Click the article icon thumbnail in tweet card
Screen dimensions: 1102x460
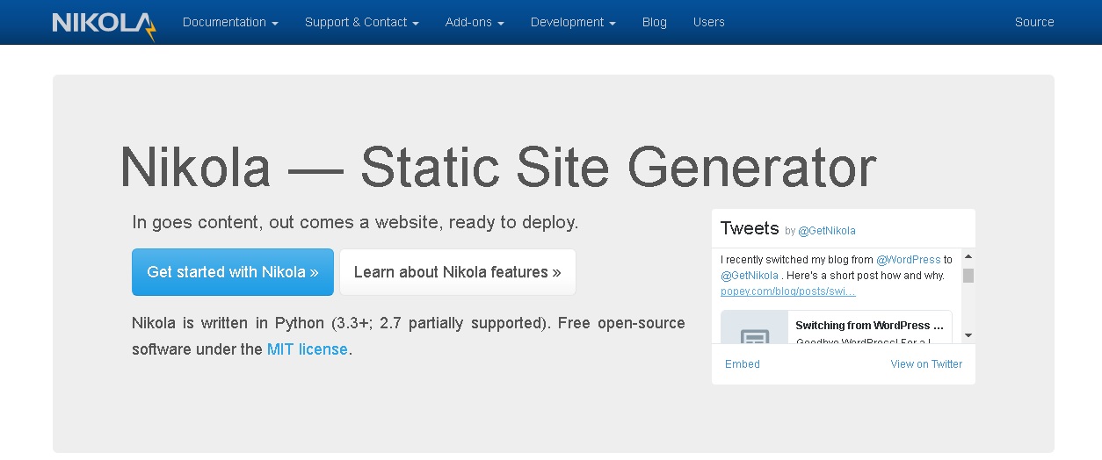[755, 327]
